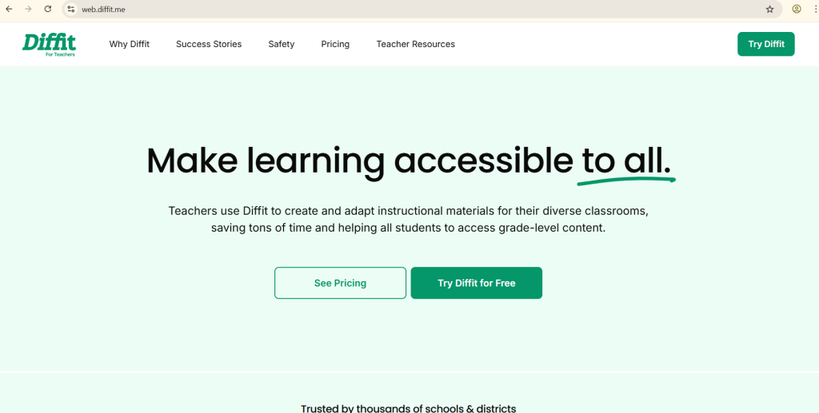
Task: Click the browser forward arrow
Action: (x=28, y=9)
